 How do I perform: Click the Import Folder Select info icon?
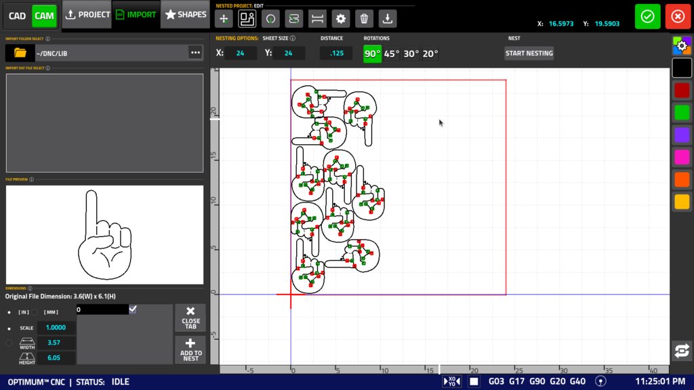(48, 39)
